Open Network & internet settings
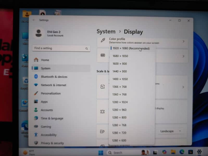Screen dimensions: 208x156 tap(53, 85)
